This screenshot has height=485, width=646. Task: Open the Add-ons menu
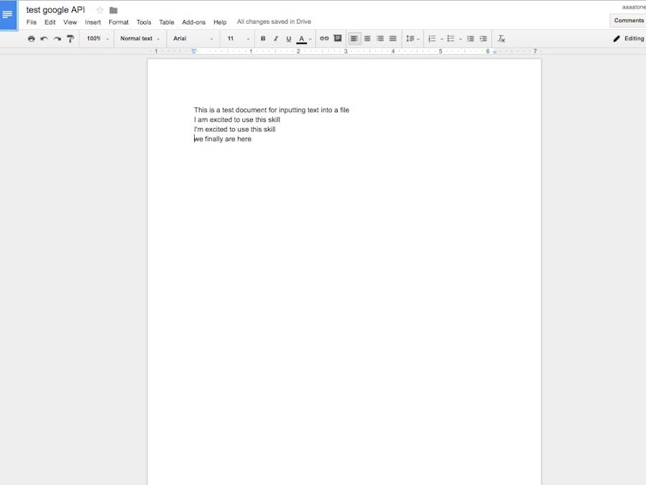coord(193,22)
